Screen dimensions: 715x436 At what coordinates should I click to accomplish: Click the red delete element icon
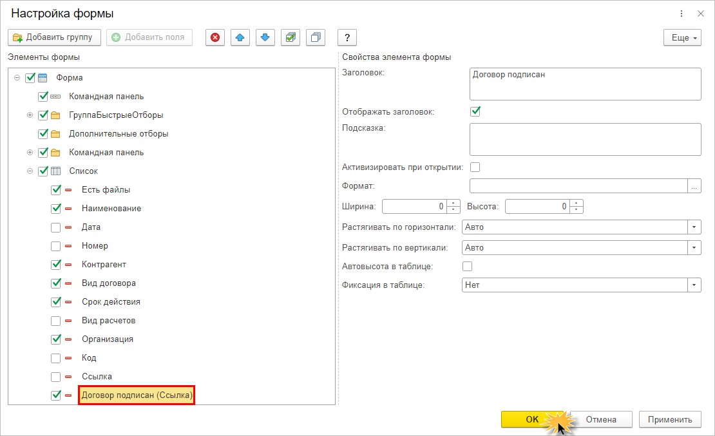coord(215,37)
